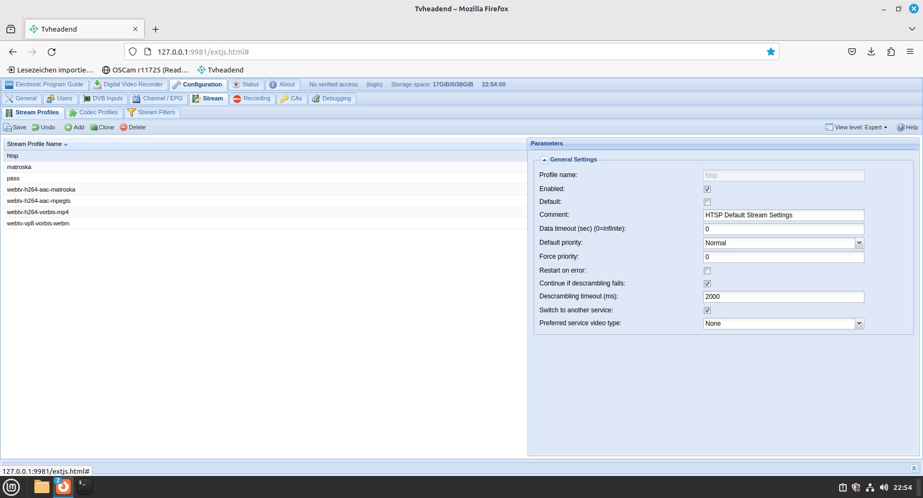Image resolution: width=923 pixels, height=498 pixels.
Task: Delete the selected stream profile
Action: (133, 128)
